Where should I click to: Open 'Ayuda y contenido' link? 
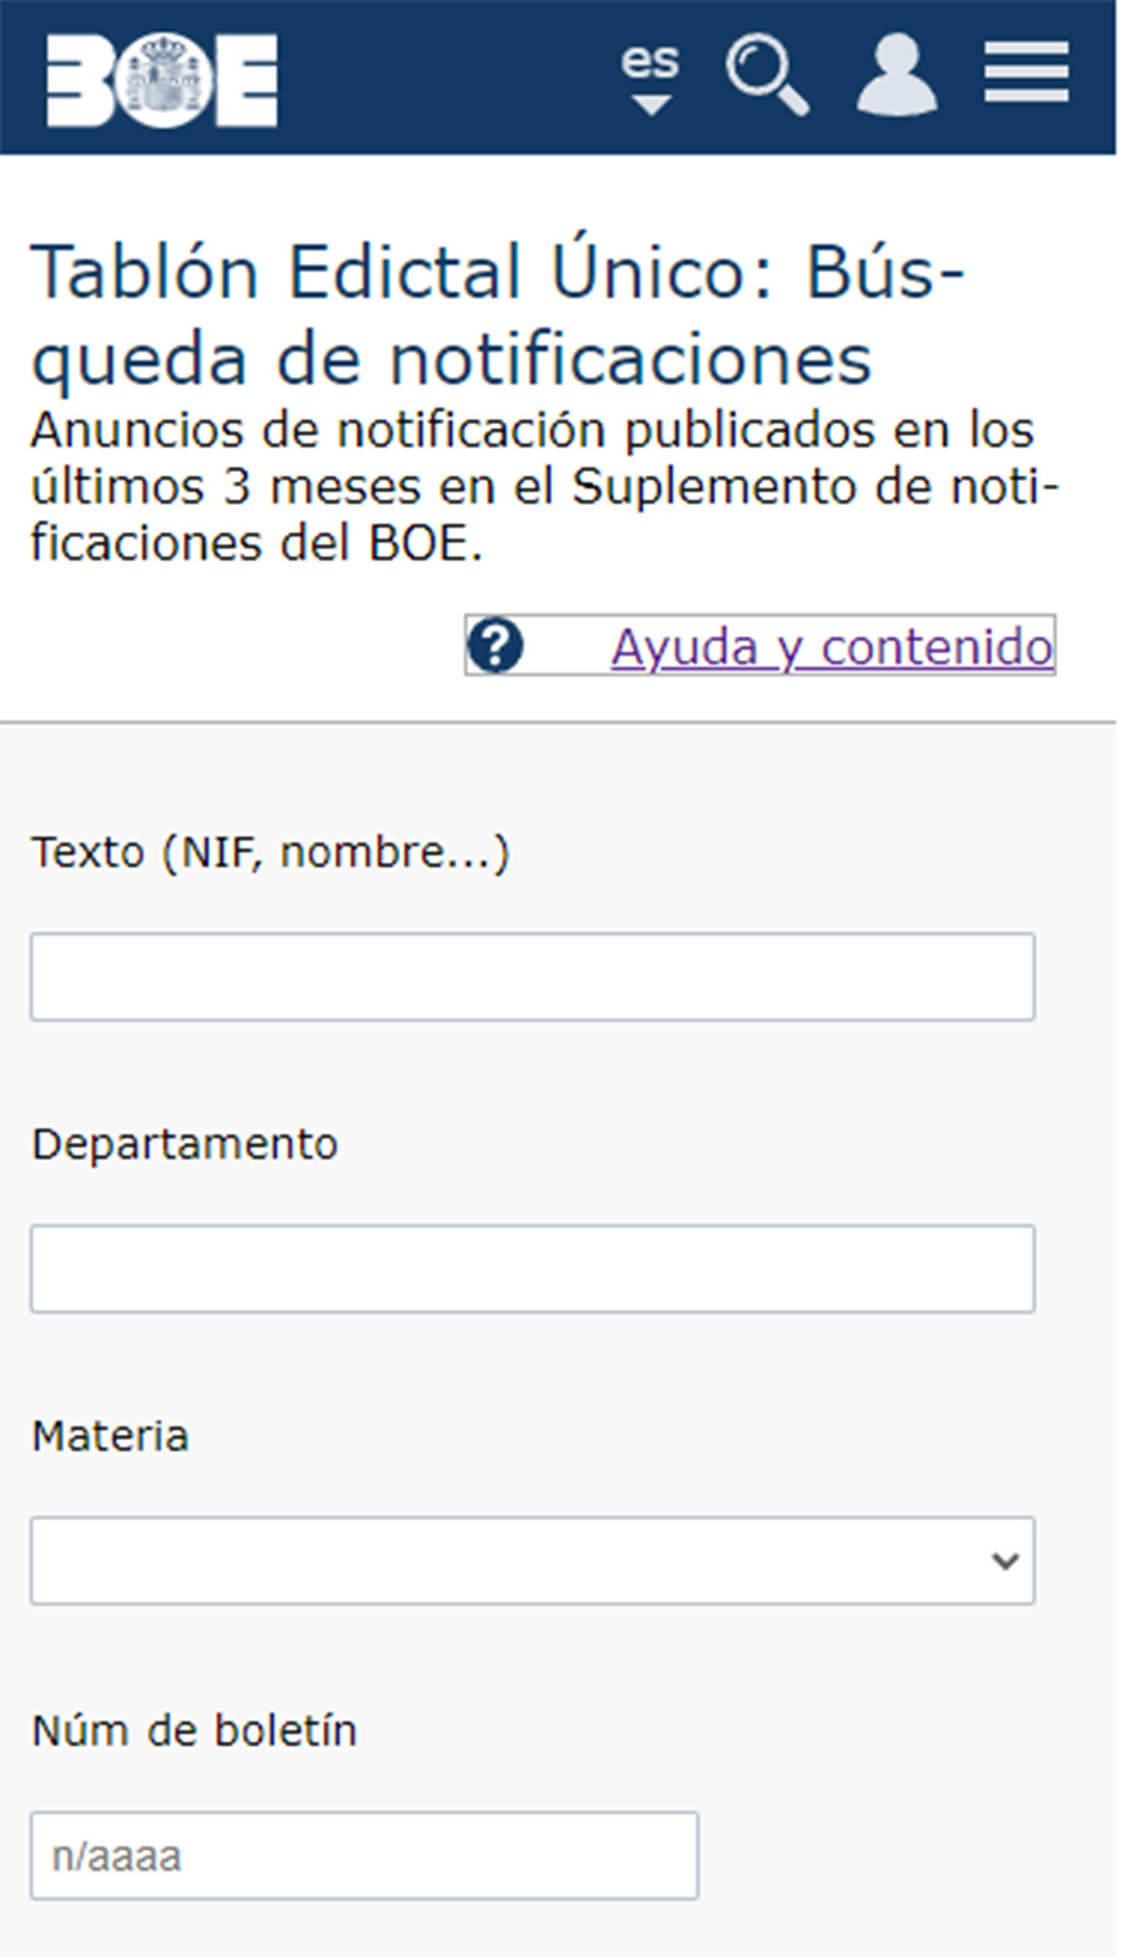tap(832, 647)
